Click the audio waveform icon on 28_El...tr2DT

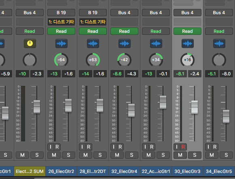(93, 43)
